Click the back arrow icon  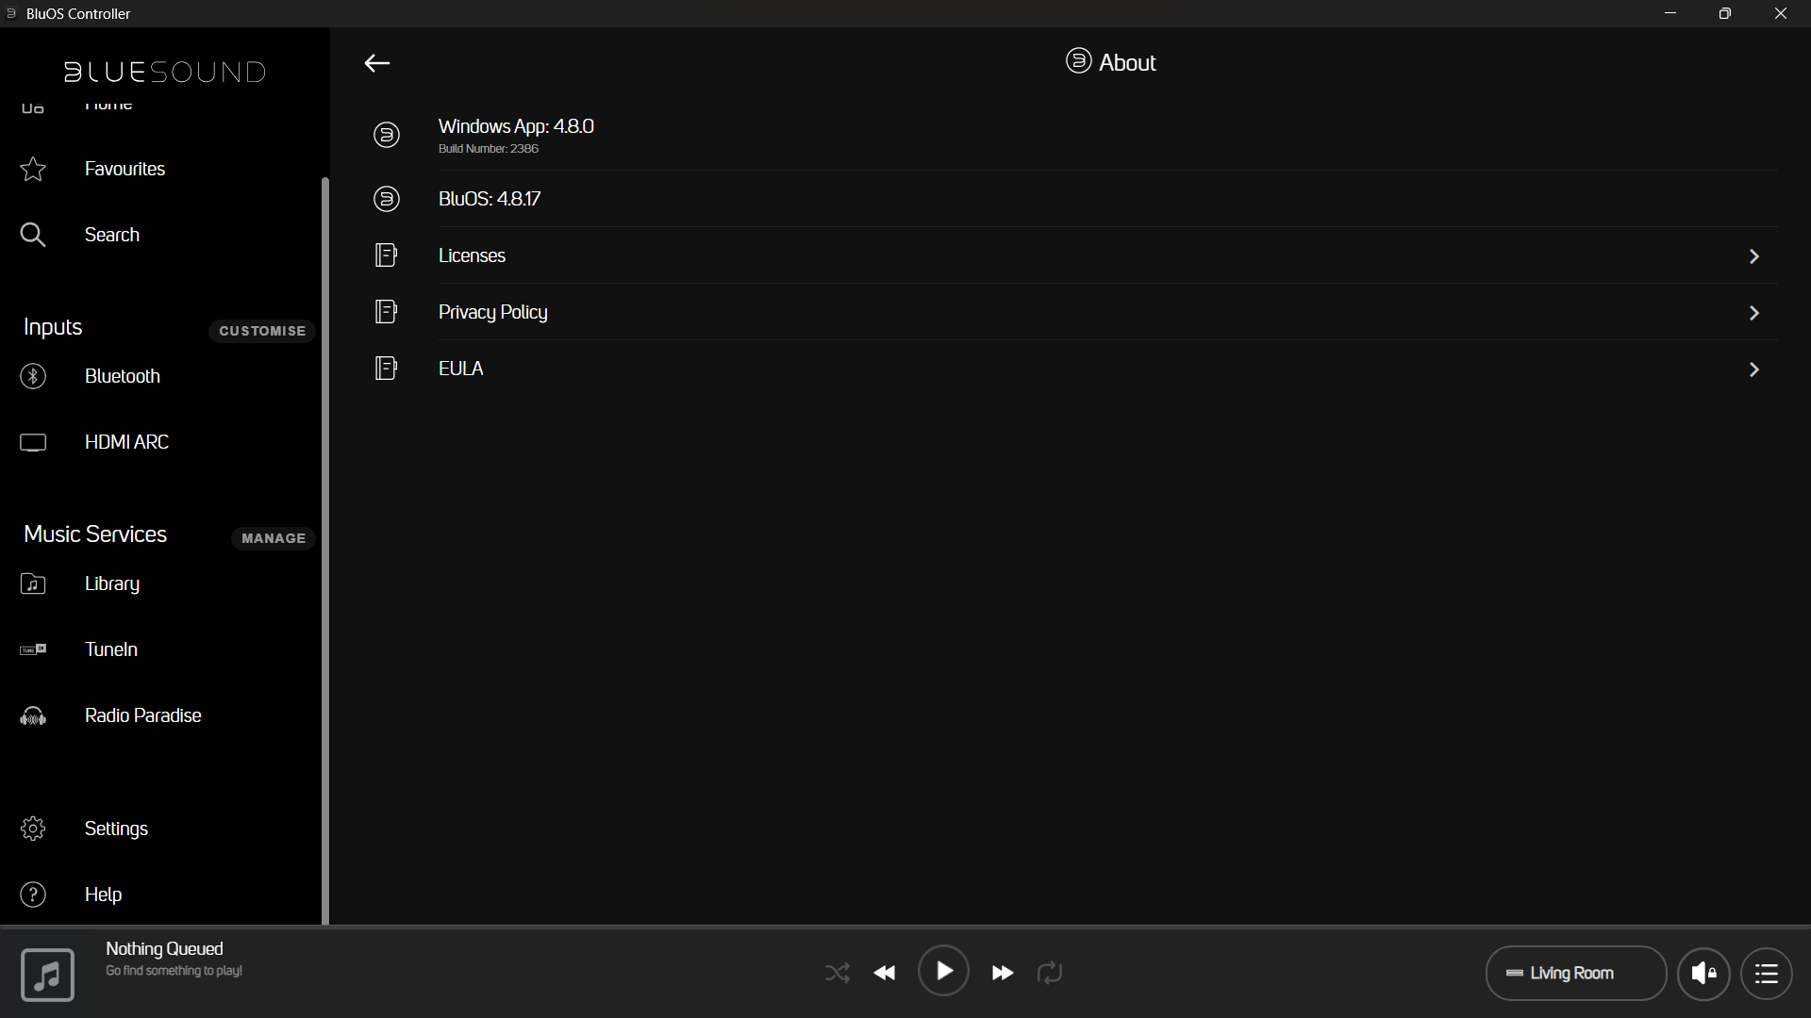(377, 63)
